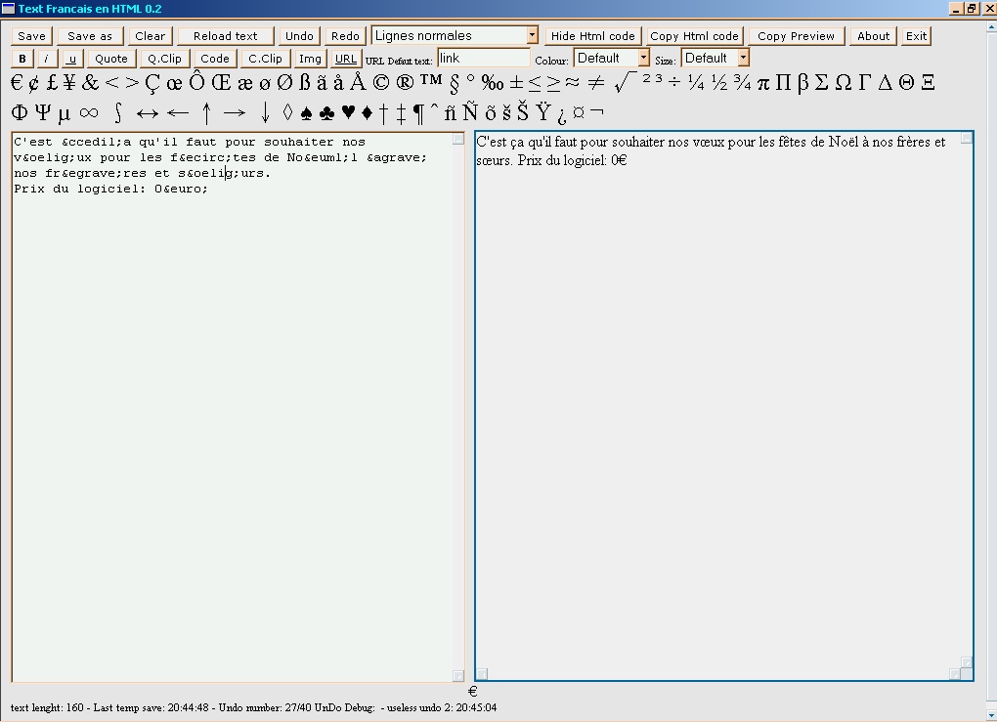Insert the division sign
This screenshot has height=722, width=997.
coord(675,83)
